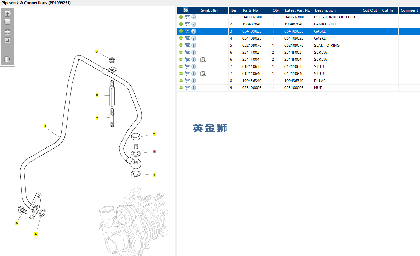Click GASKET description in item 4 row

321,38
